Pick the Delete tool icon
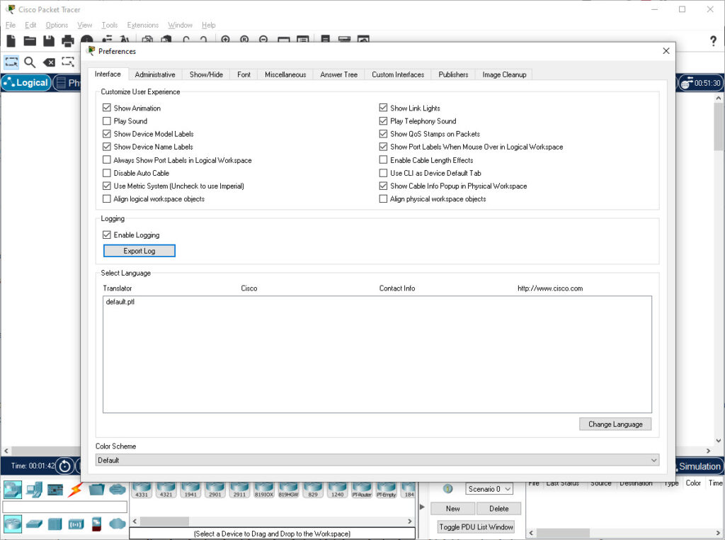This screenshot has width=725, height=540. click(x=49, y=62)
